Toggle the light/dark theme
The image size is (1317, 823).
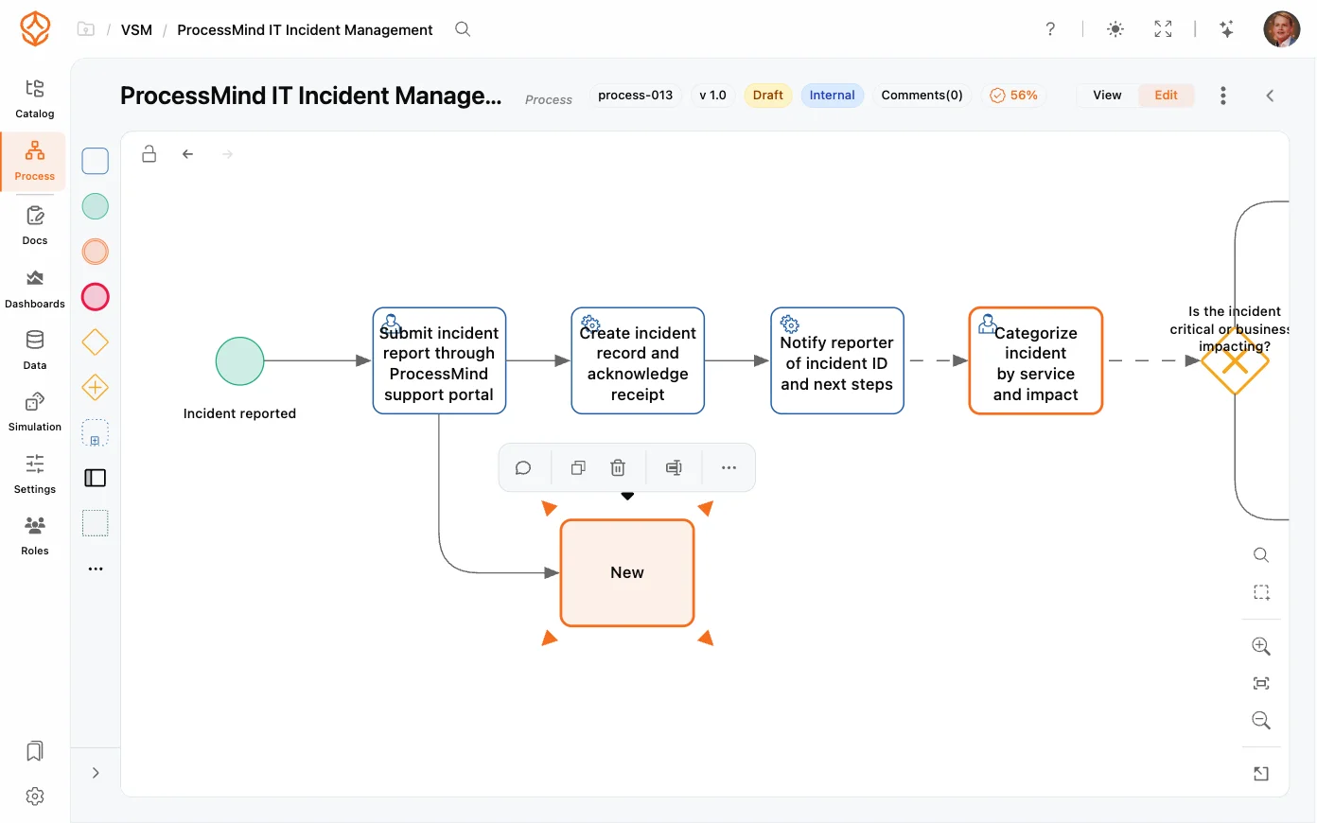(x=1115, y=29)
